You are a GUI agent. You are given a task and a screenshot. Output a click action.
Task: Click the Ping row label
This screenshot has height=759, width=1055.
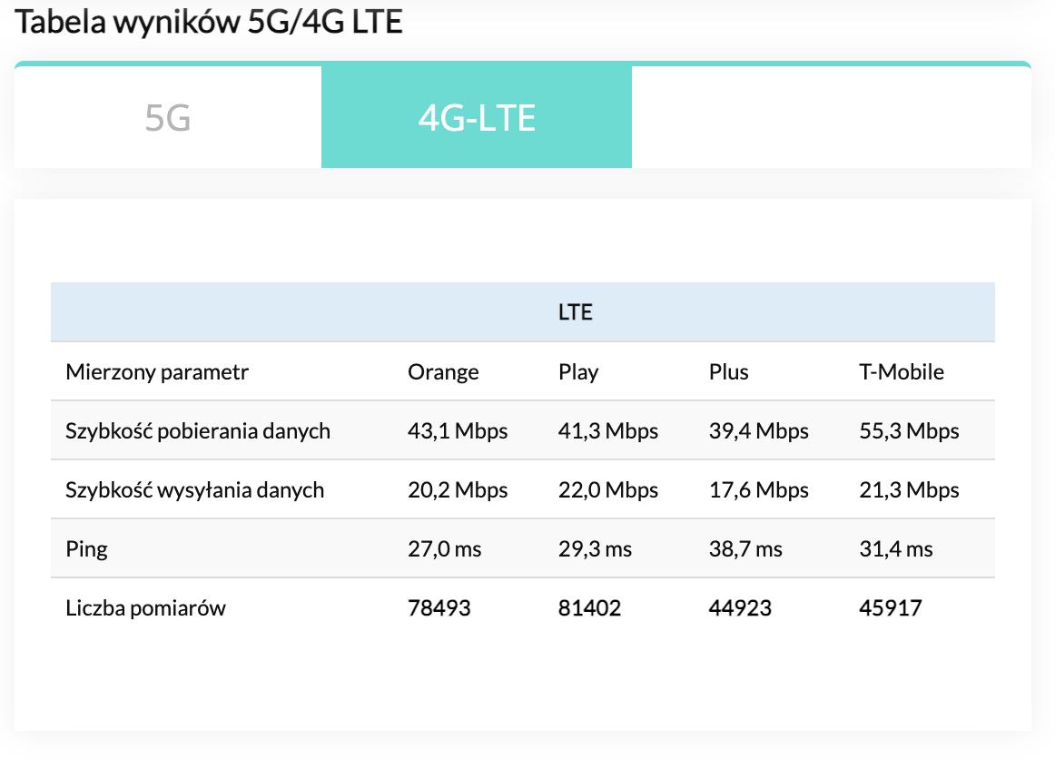(86, 549)
